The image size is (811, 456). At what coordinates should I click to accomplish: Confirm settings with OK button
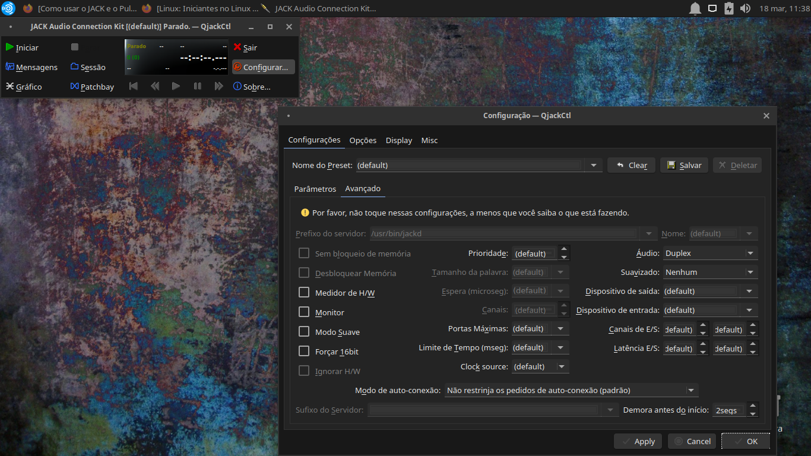click(746, 441)
